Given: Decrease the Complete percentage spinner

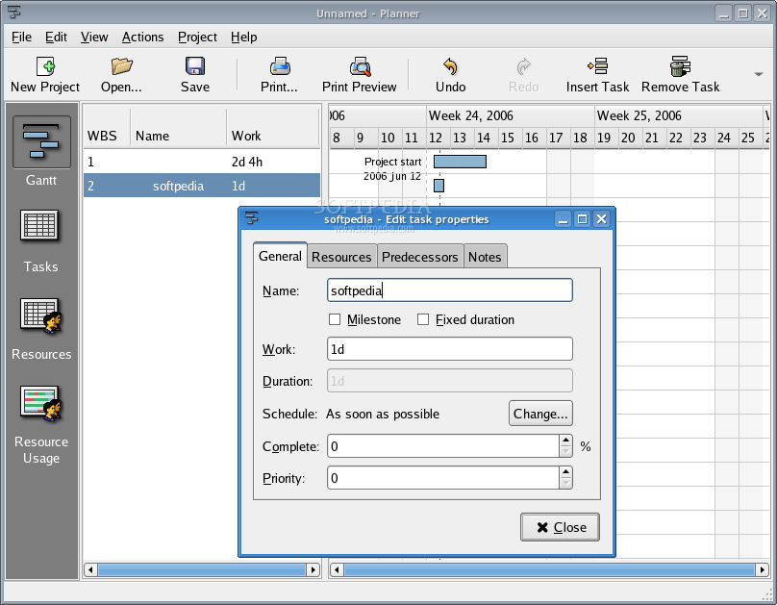Looking at the screenshot, I should [x=565, y=450].
